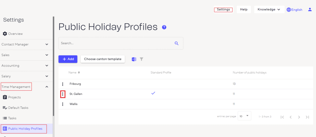This screenshot has width=316, height=137.
Task: Click the Excel export icon
Action: point(134,59)
